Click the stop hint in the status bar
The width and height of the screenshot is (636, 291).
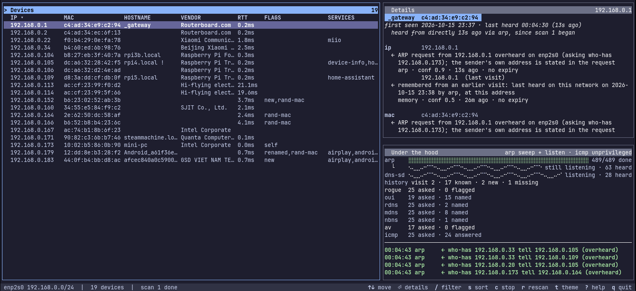click(x=505, y=287)
